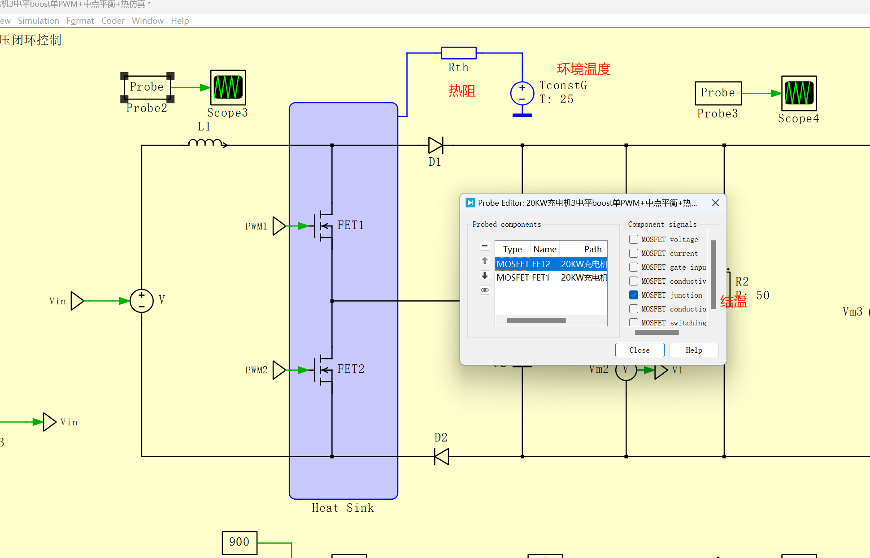The height and width of the screenshot is (558, 870).
Task: Tick the MOSFET gate input checkbox
Action: coord(634,267)
